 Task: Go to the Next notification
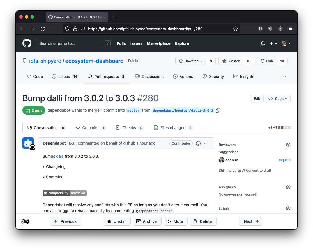[250, 221]
